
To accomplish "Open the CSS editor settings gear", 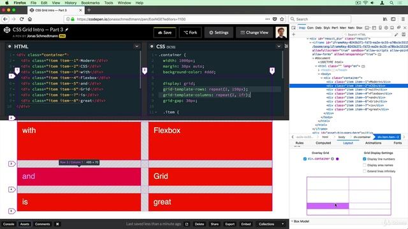I will pos(152,46).
